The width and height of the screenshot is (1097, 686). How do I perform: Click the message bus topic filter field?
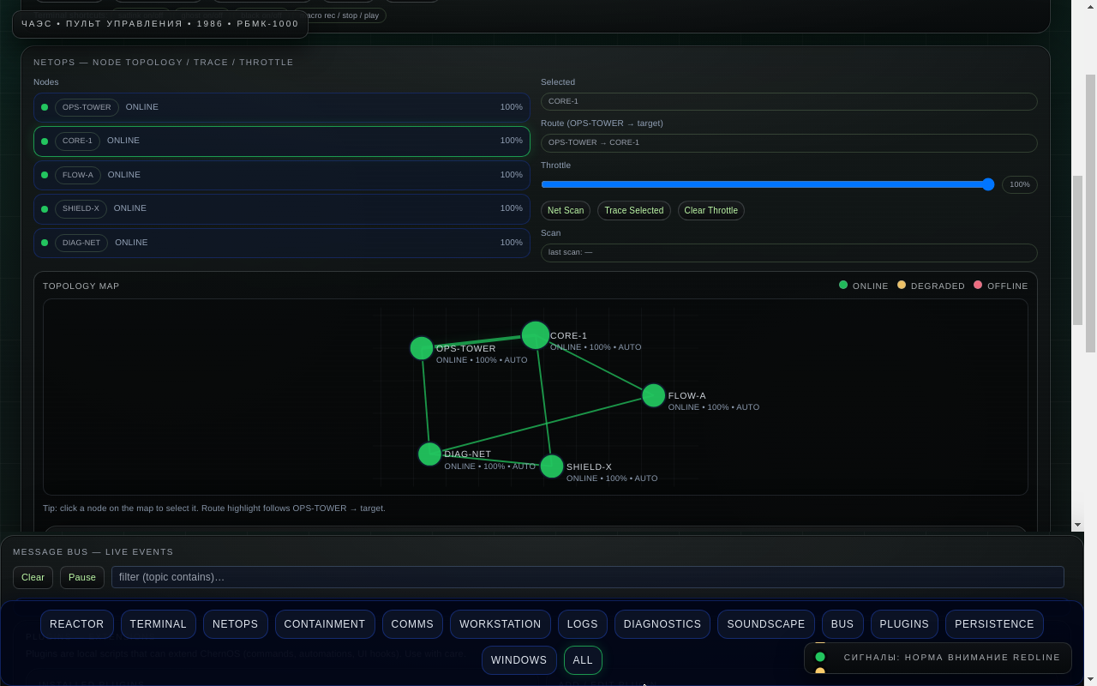pos(587,577)
